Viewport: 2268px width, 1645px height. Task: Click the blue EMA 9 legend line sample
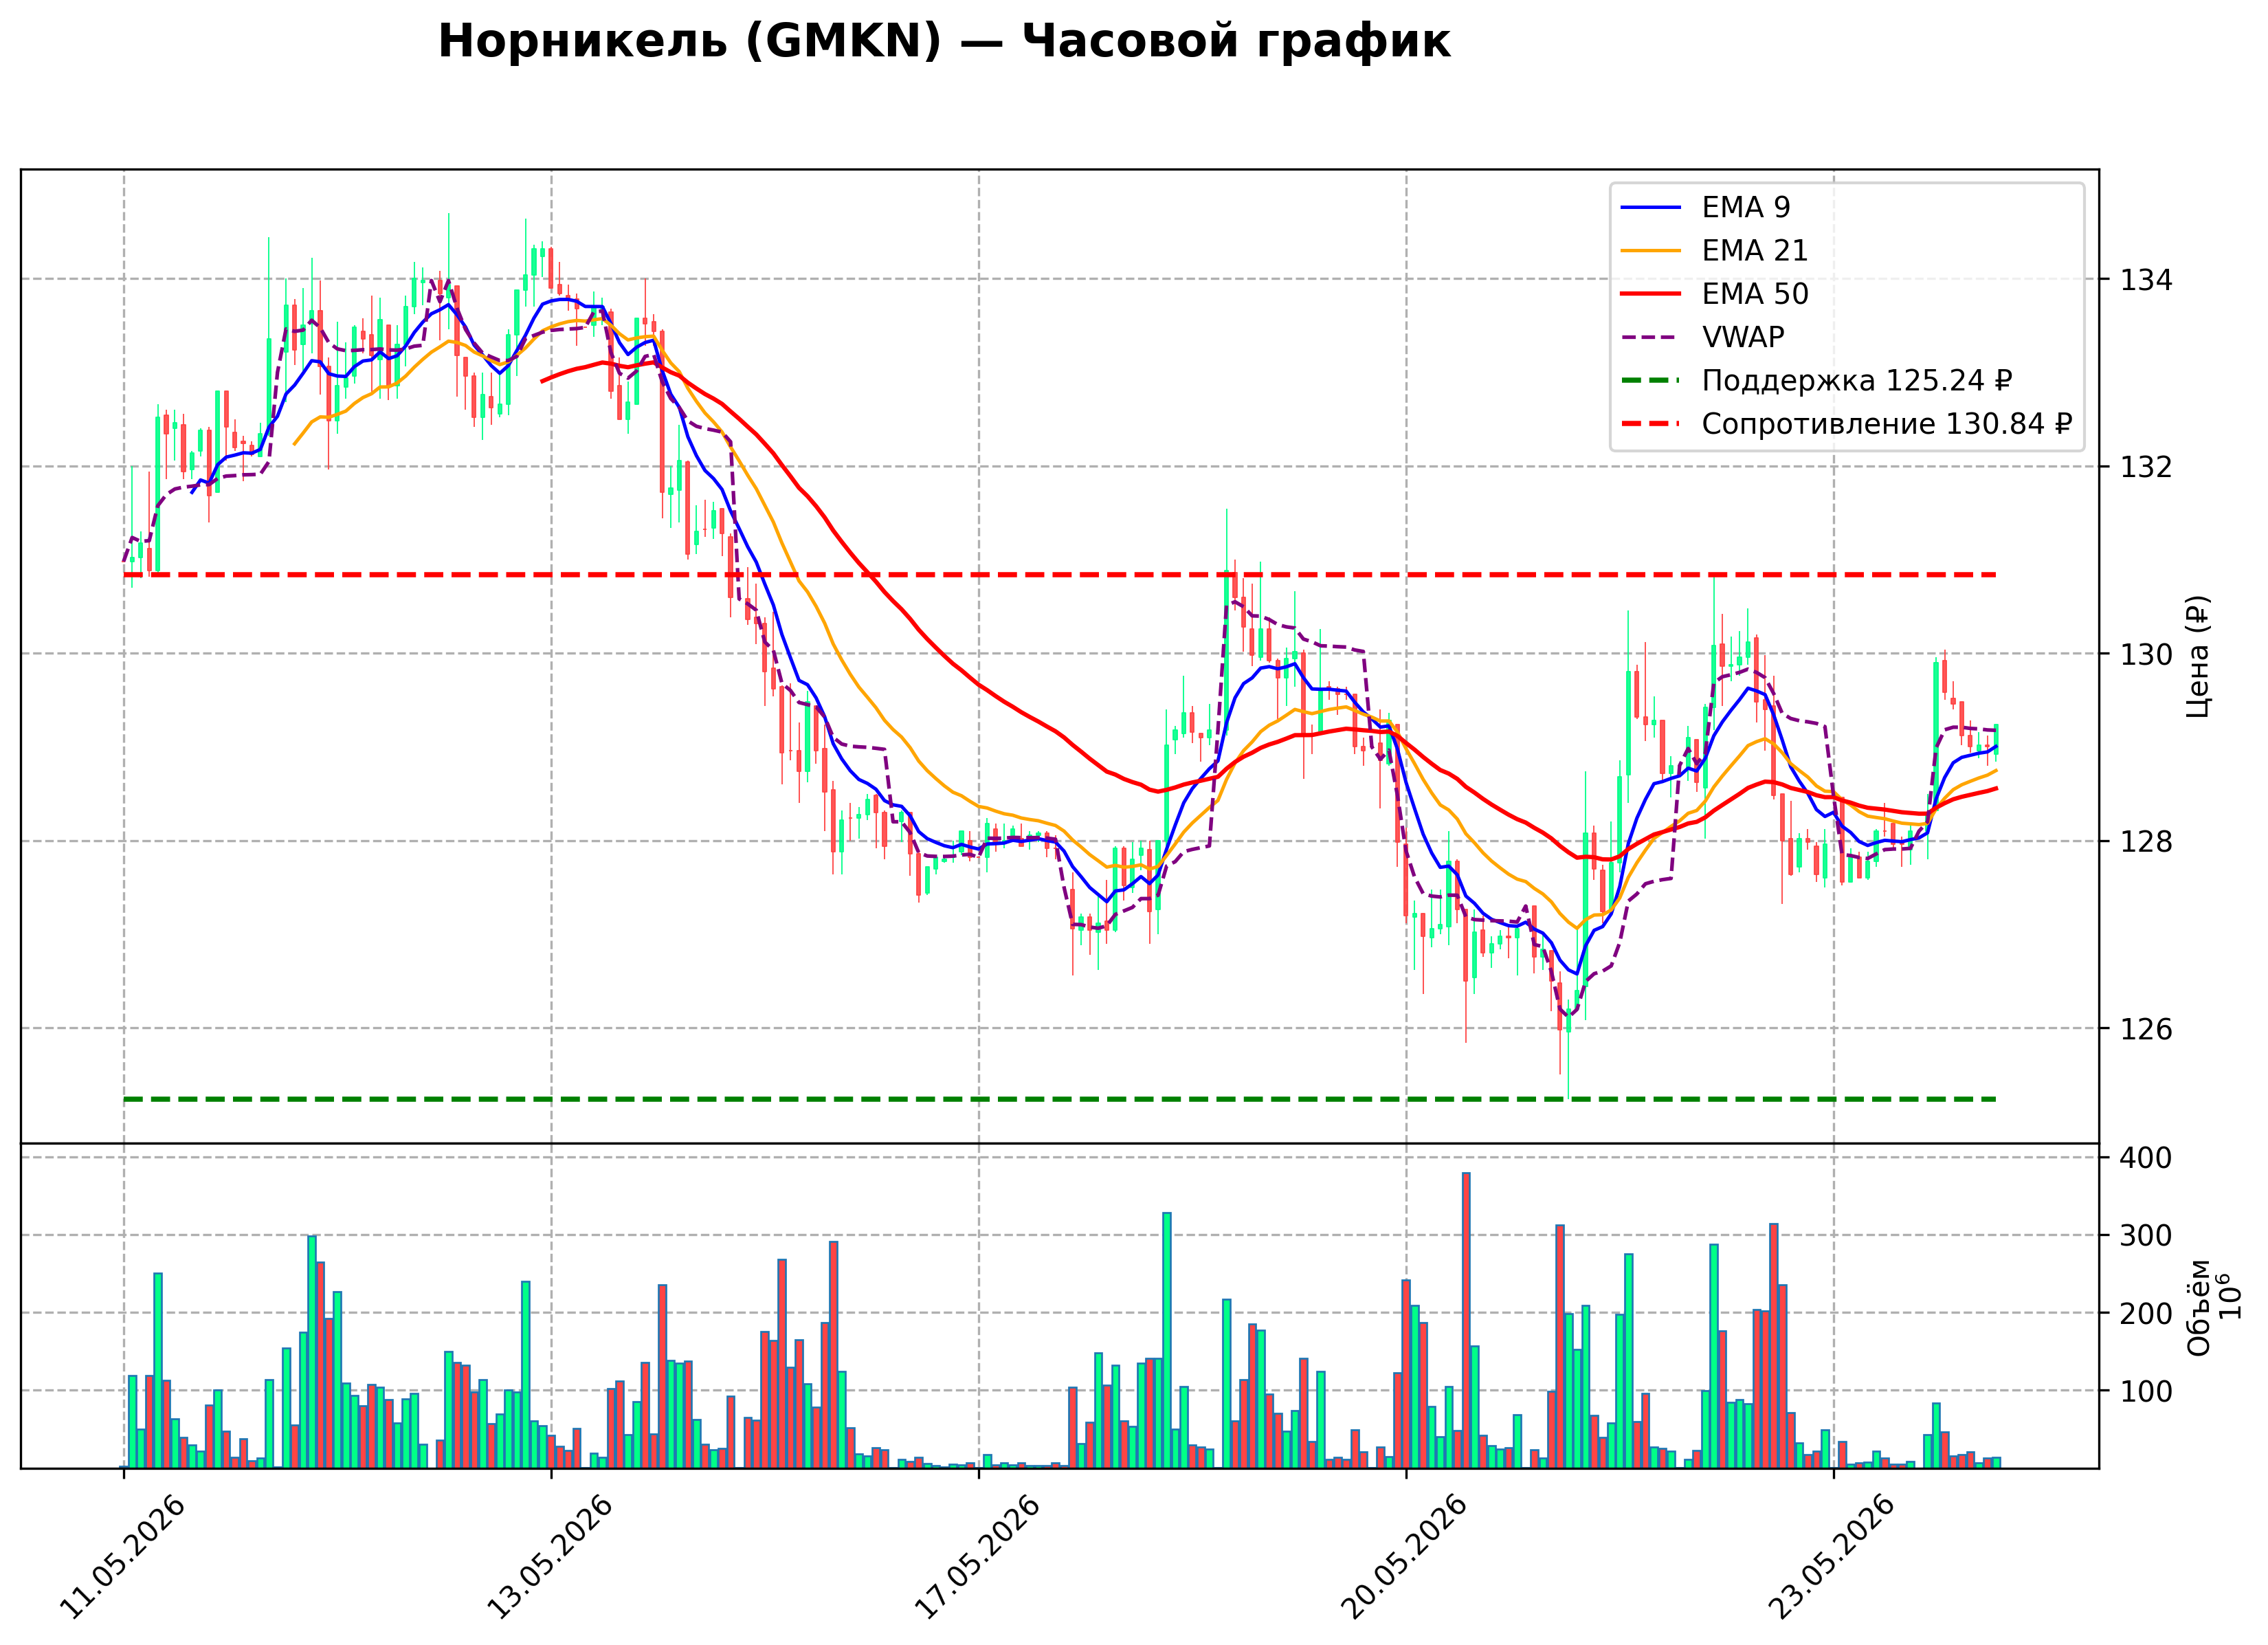point(1651,207)
